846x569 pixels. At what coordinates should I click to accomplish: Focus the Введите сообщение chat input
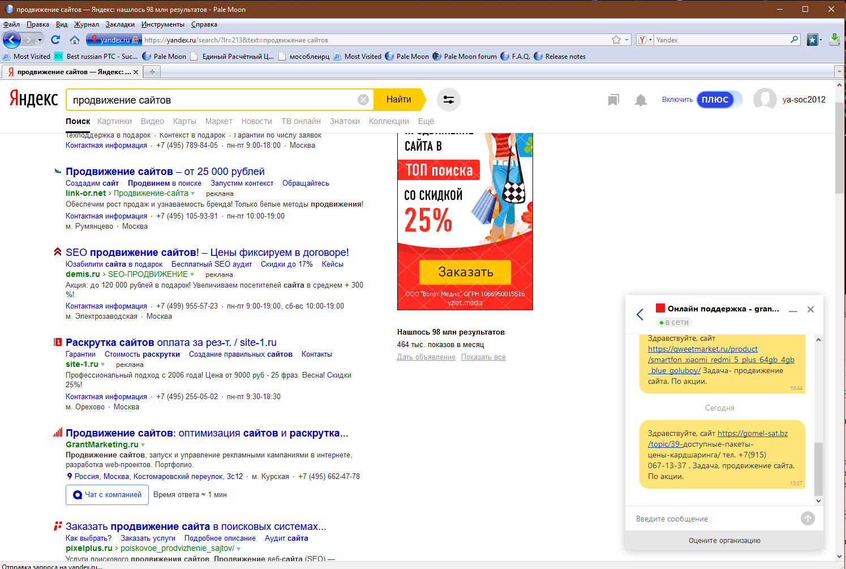click(x=714, y=519)
